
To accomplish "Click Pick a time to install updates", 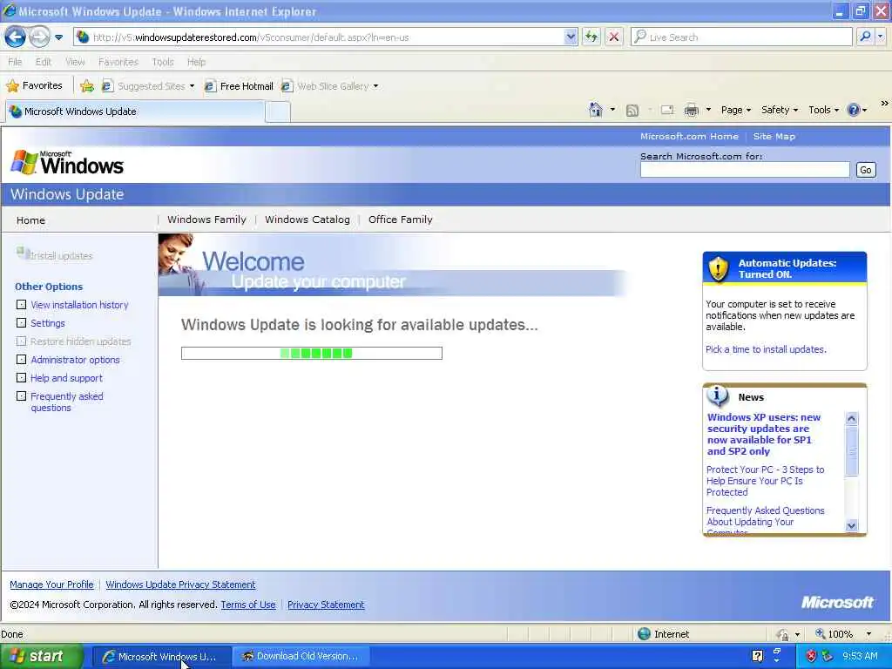I will [766, 349].
